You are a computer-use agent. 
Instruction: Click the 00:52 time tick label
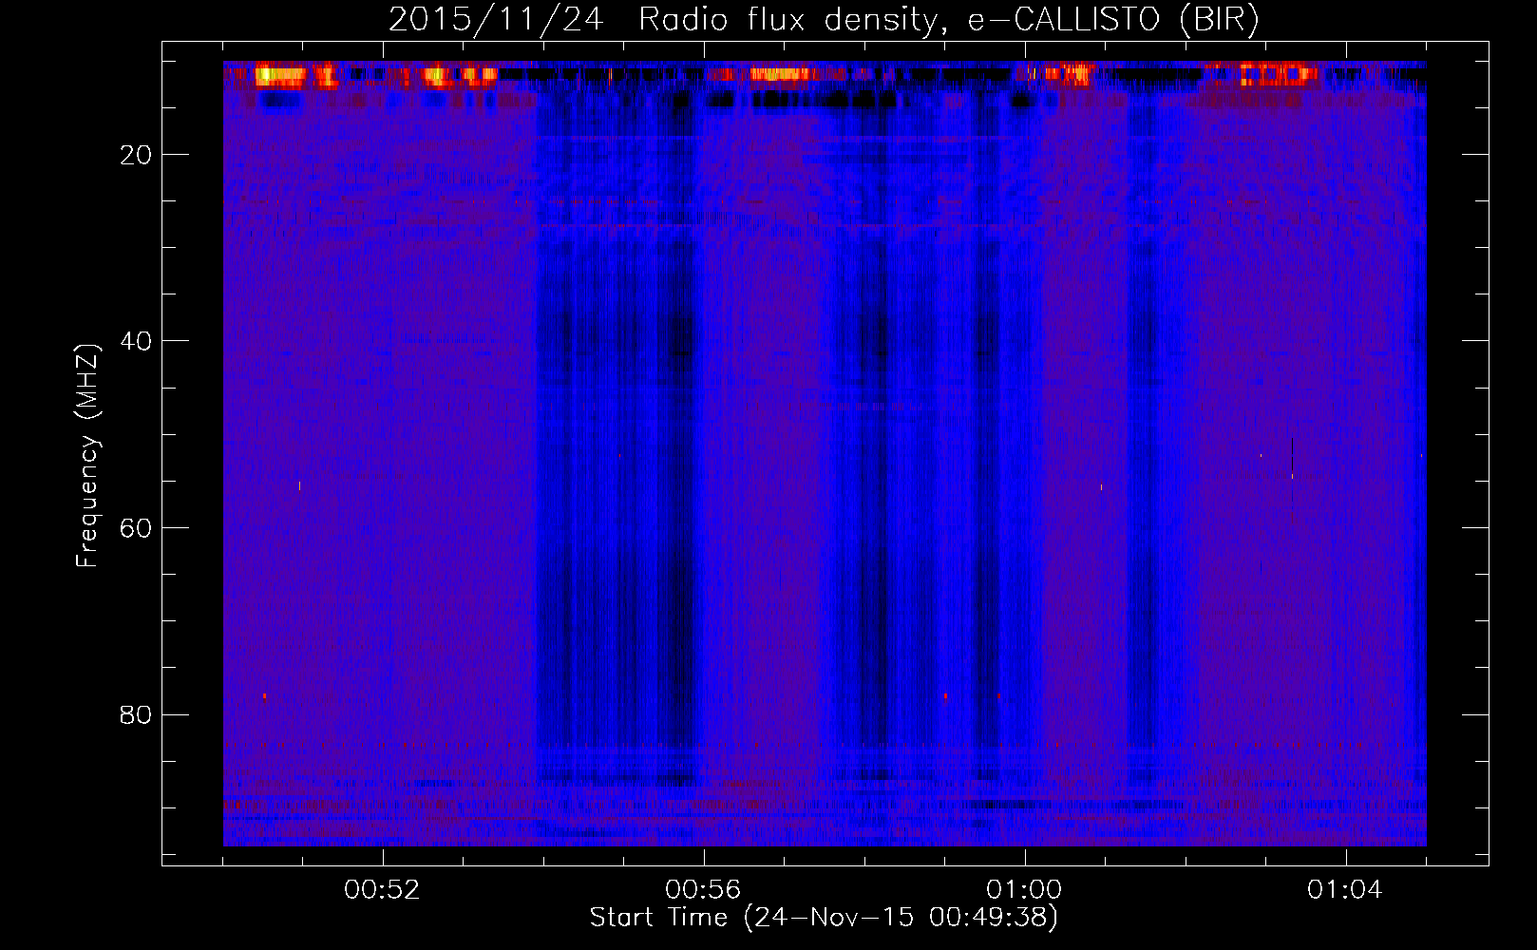point(382,890)
